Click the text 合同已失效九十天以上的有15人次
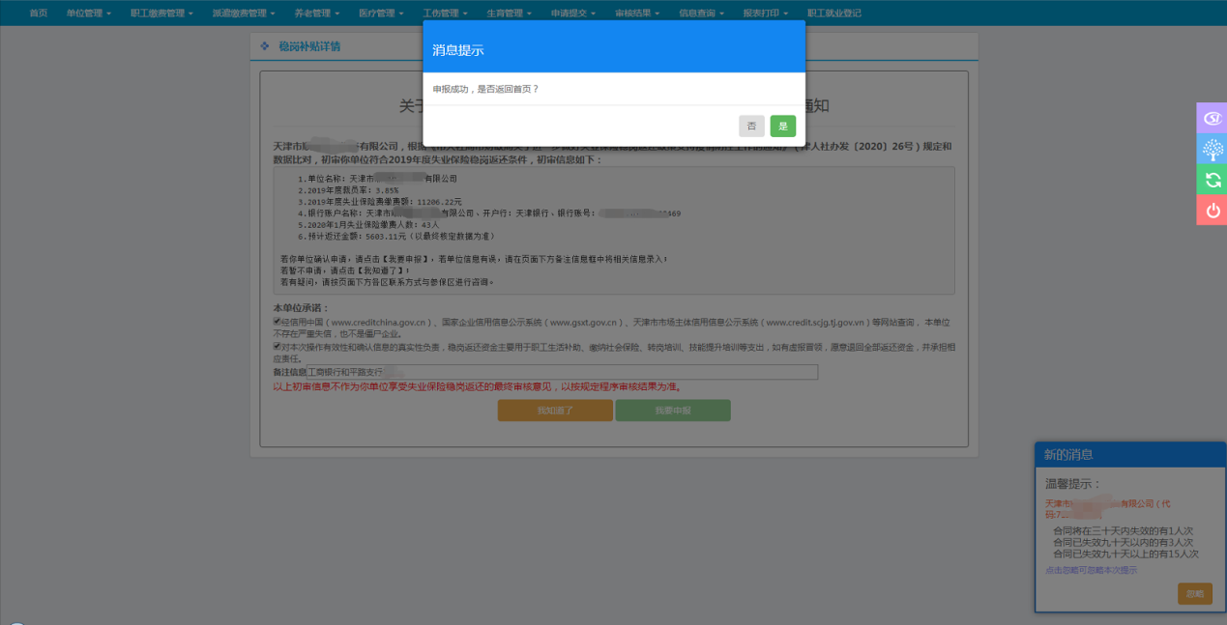The height and width of the screenshot is (625, 1227). (1125, 554)
